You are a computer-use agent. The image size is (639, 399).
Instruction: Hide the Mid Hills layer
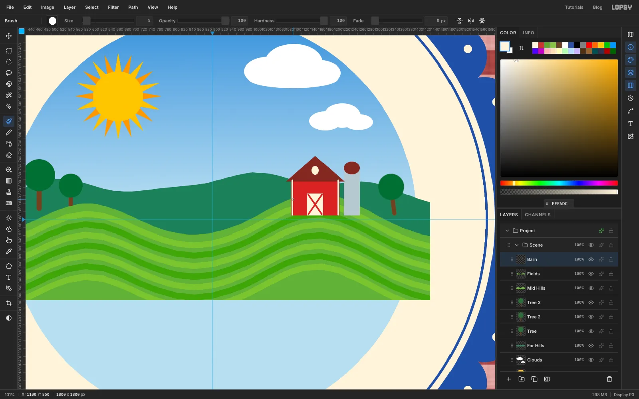click(591, 288)
